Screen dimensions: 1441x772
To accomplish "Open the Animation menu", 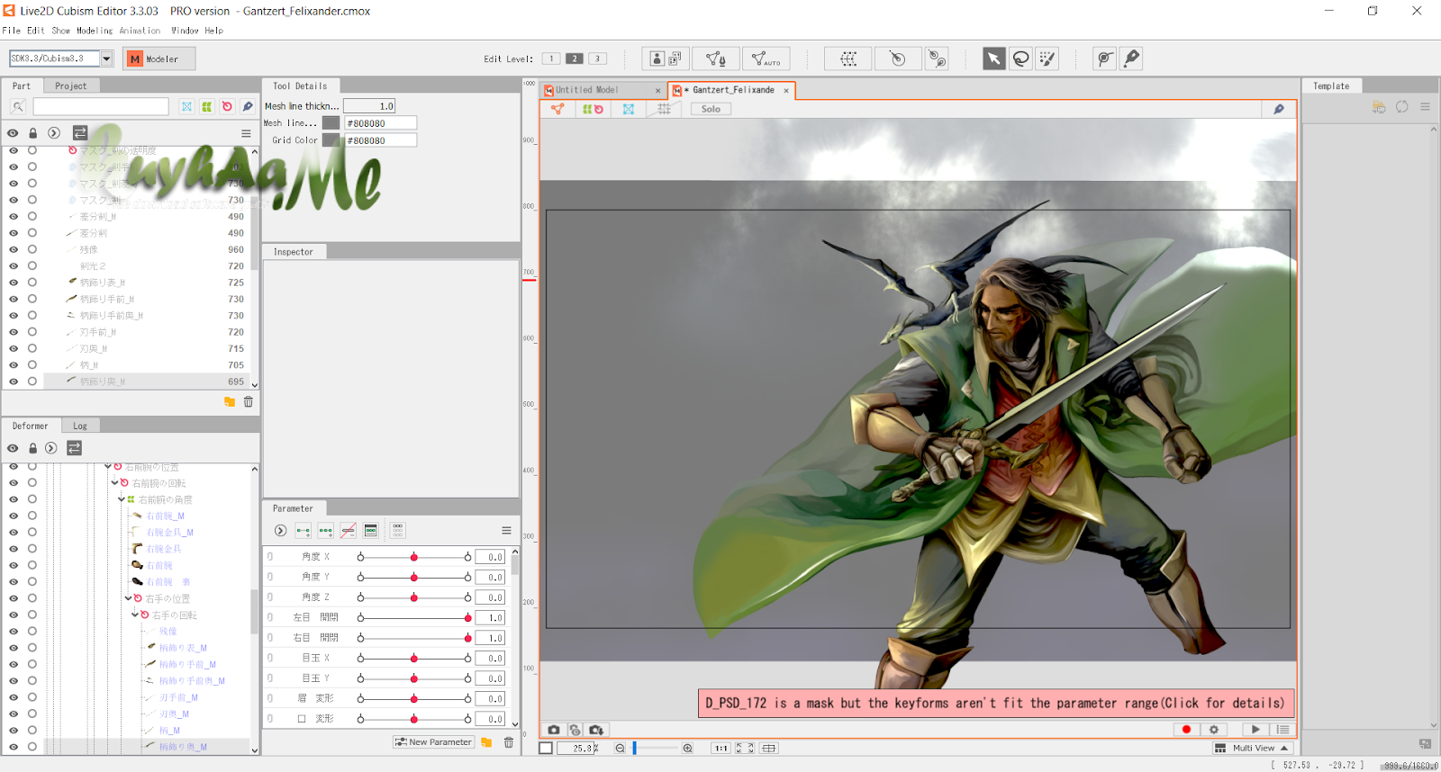I will point(140,31).
